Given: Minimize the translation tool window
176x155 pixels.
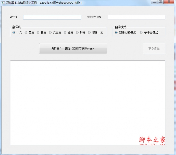Looking at the screenshot, I should pos(154,2).
